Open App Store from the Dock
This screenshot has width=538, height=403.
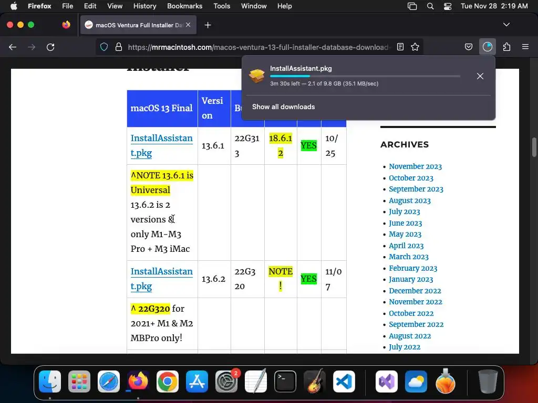point(197,381)
